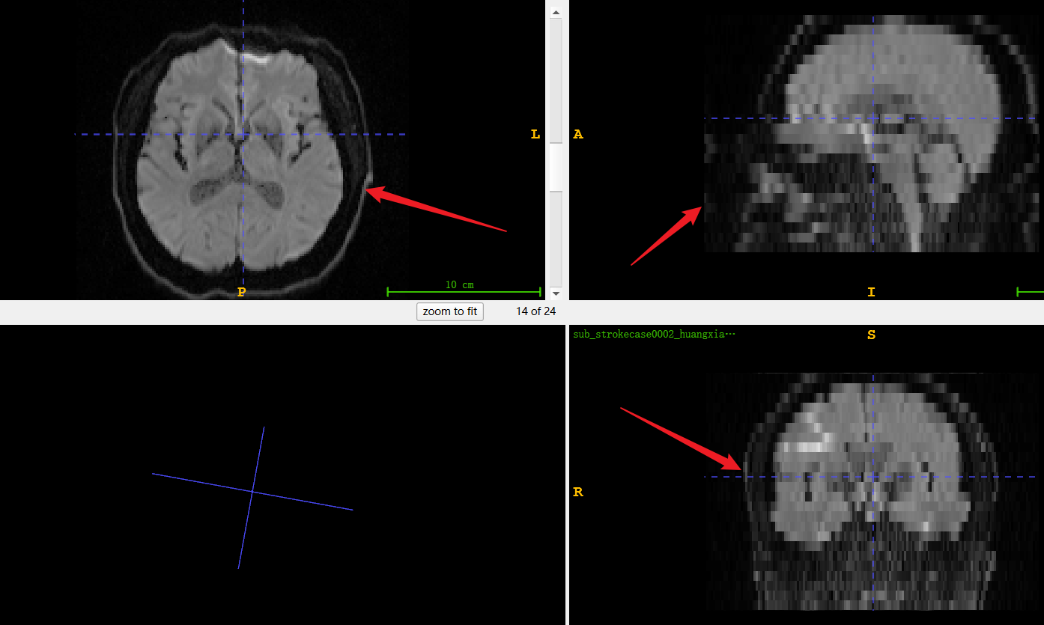Click the zoom to fit button
The image size is (1044, 625).
pos(450,311)
